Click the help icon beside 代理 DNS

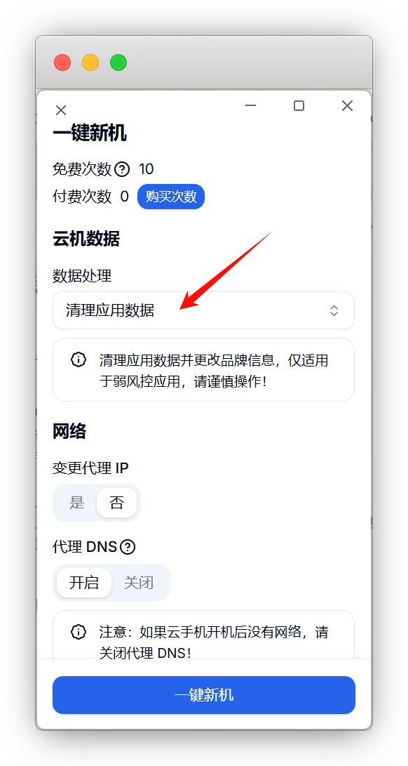point(128,547)
